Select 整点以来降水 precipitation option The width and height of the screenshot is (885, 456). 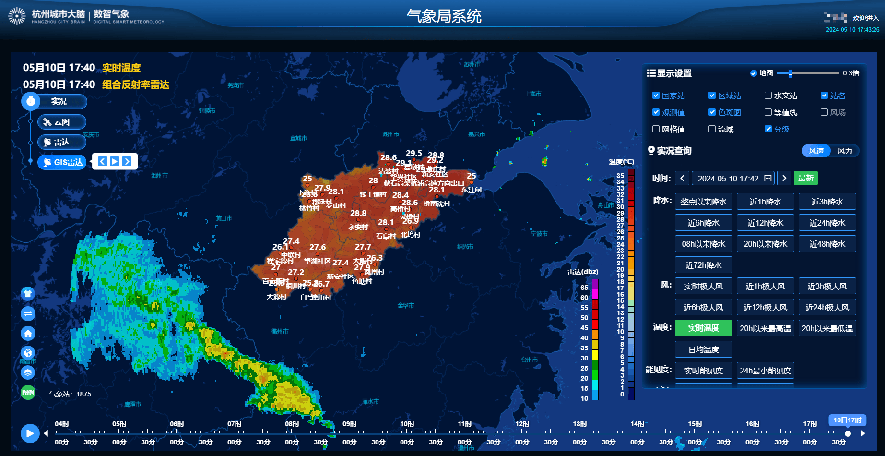click(x=704, y=202)
